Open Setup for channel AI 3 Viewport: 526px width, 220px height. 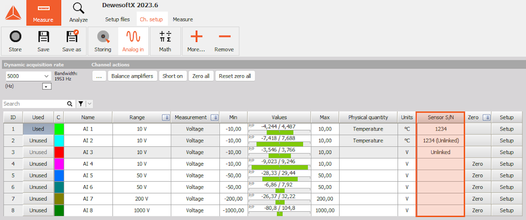click(x=506, y=152)
